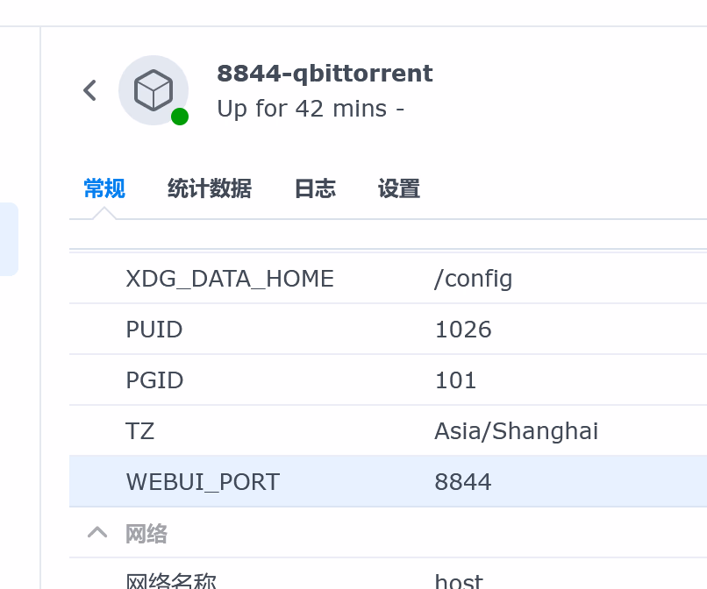Switch to the 设置 tab
The image size is (707, 589).
(399, 188)
